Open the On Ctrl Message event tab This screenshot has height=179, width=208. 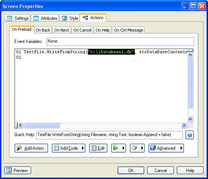[129, 30]
